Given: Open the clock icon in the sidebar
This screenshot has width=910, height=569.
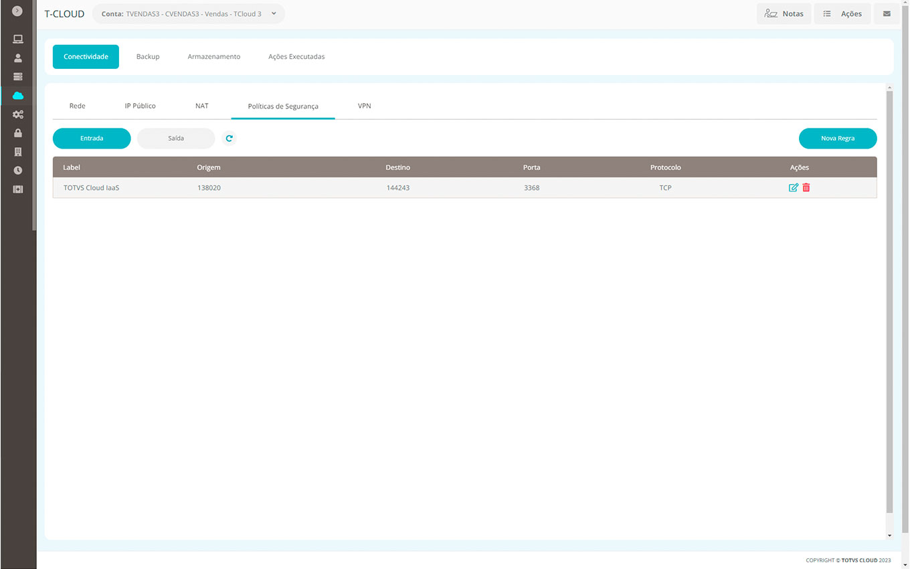Looking at the screenshot, I should coord(18,171).
